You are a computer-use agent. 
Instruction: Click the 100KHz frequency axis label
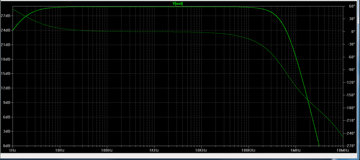click(x=248, y=150)
